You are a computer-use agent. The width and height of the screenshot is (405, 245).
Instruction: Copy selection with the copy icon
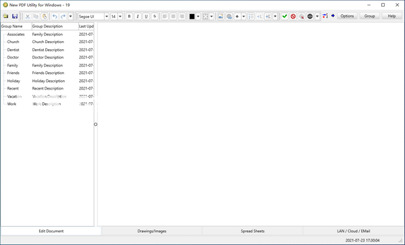36,16
